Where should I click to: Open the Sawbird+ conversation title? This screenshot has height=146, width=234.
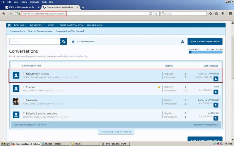(32, 100)
